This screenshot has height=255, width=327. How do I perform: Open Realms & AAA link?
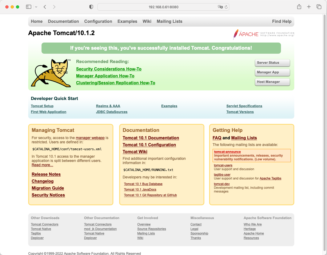coord(108,106)
